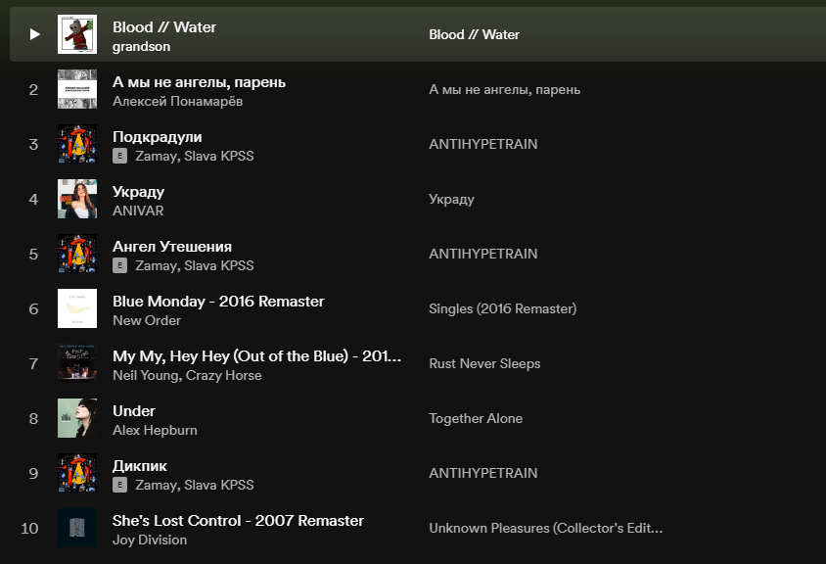Screen dimensions: 826x564
Task: Open the Singles (2016 Remaster) album
Action: (x=502, y=308)
